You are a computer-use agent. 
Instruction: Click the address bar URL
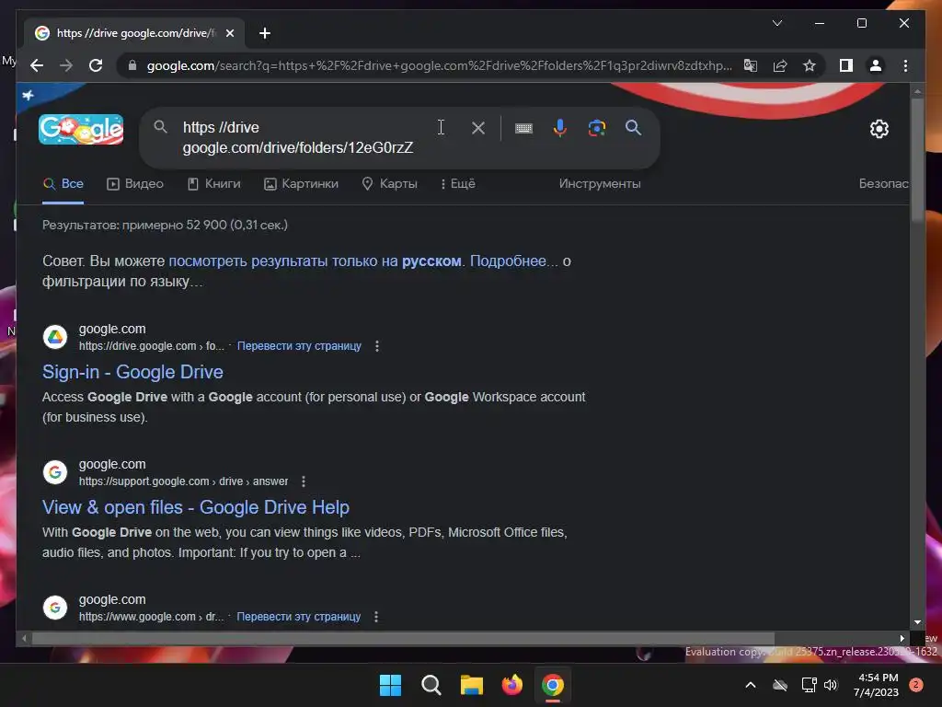click(x=439, y=65)
